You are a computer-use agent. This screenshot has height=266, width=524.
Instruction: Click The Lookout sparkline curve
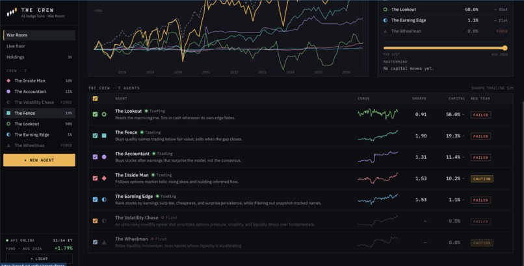[x=378, y=114]
